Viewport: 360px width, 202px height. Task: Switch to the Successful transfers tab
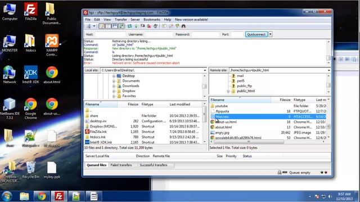tap(154, 165)
